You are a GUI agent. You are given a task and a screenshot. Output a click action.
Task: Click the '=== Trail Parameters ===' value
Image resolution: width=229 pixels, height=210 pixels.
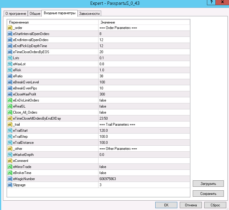tap(117, 124)
